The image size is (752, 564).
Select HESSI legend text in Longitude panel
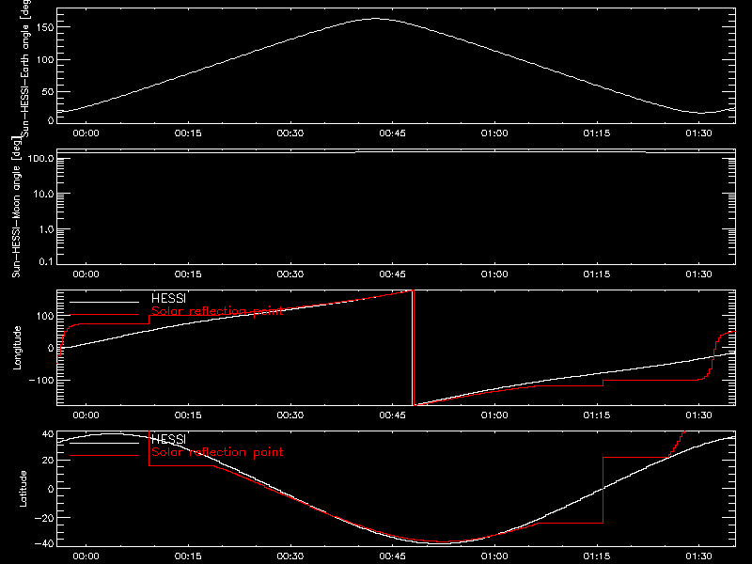[168, 298]
